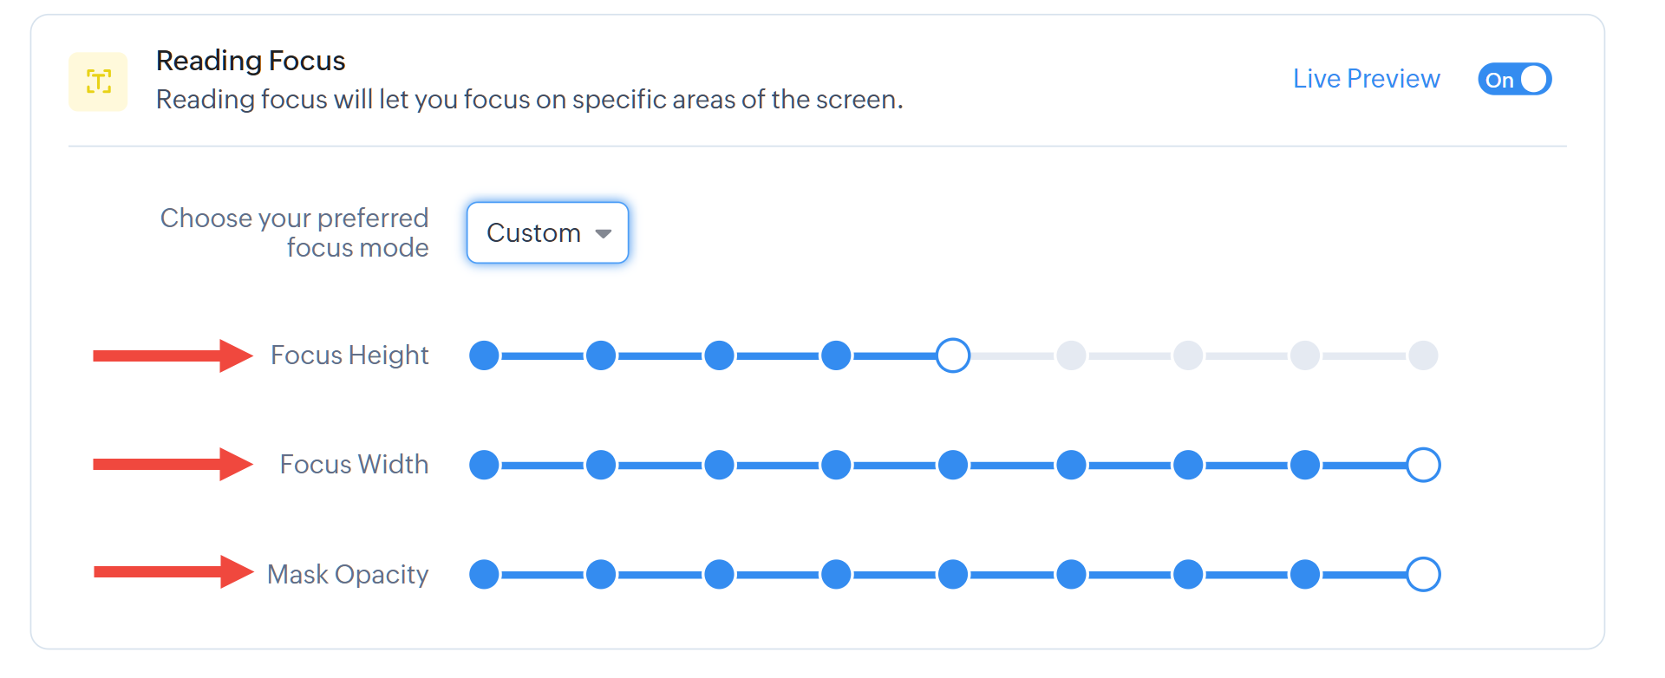The width and height of the screenshot is (1665, 678).
Task: Click the Reading Focus yellow icon
Action: tap(98, 81)
